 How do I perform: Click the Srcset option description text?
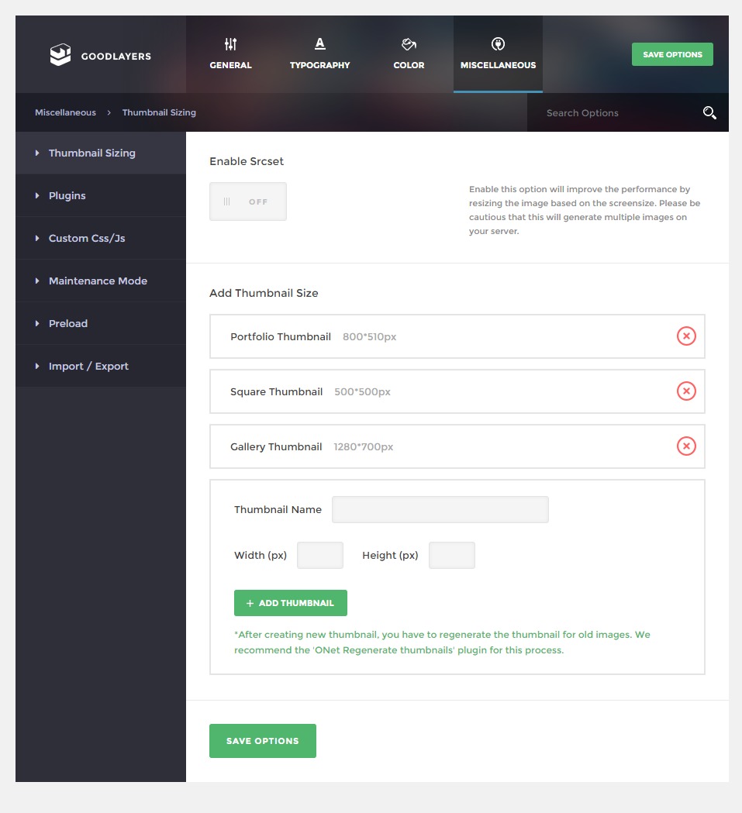[585, 210]
